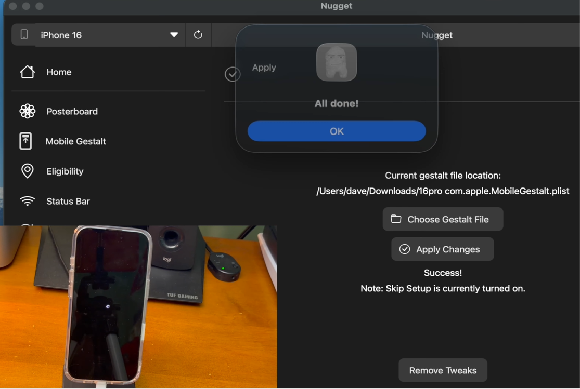Click the Apply heading label

264,68
